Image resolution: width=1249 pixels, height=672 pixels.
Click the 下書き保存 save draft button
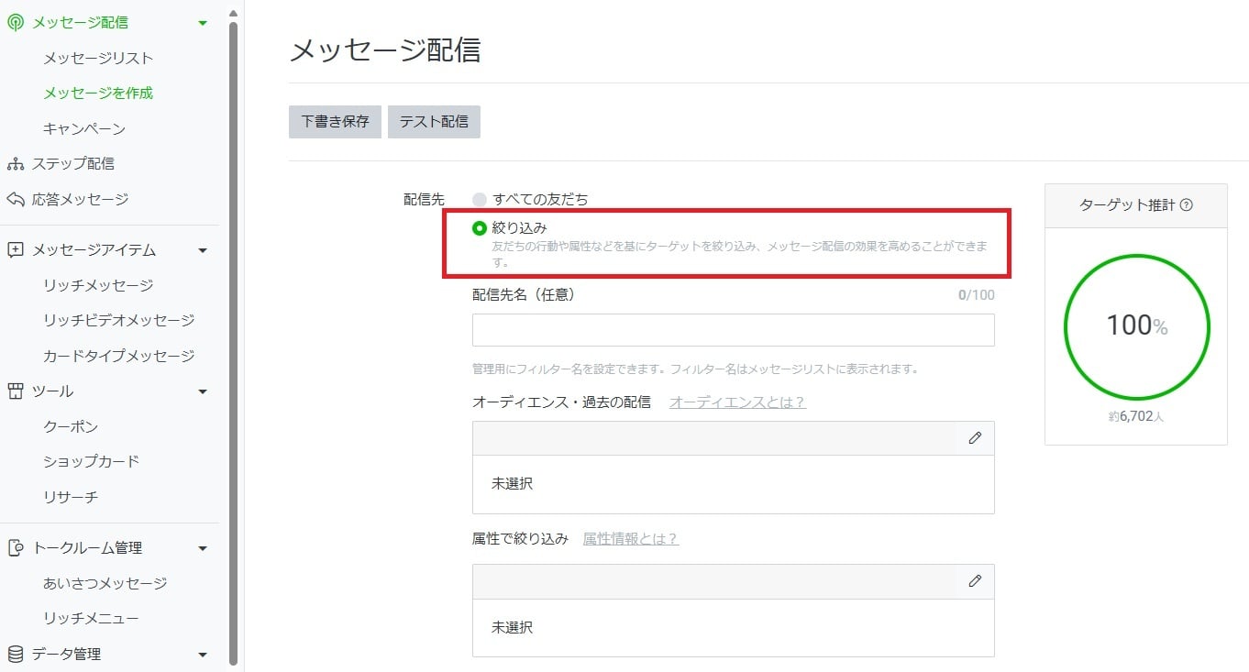tap(334, 121)
